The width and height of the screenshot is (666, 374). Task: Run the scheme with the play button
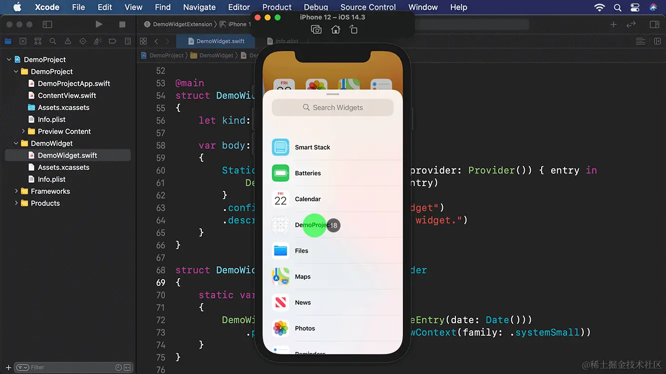pyautogui.click(x=99, y=24)
